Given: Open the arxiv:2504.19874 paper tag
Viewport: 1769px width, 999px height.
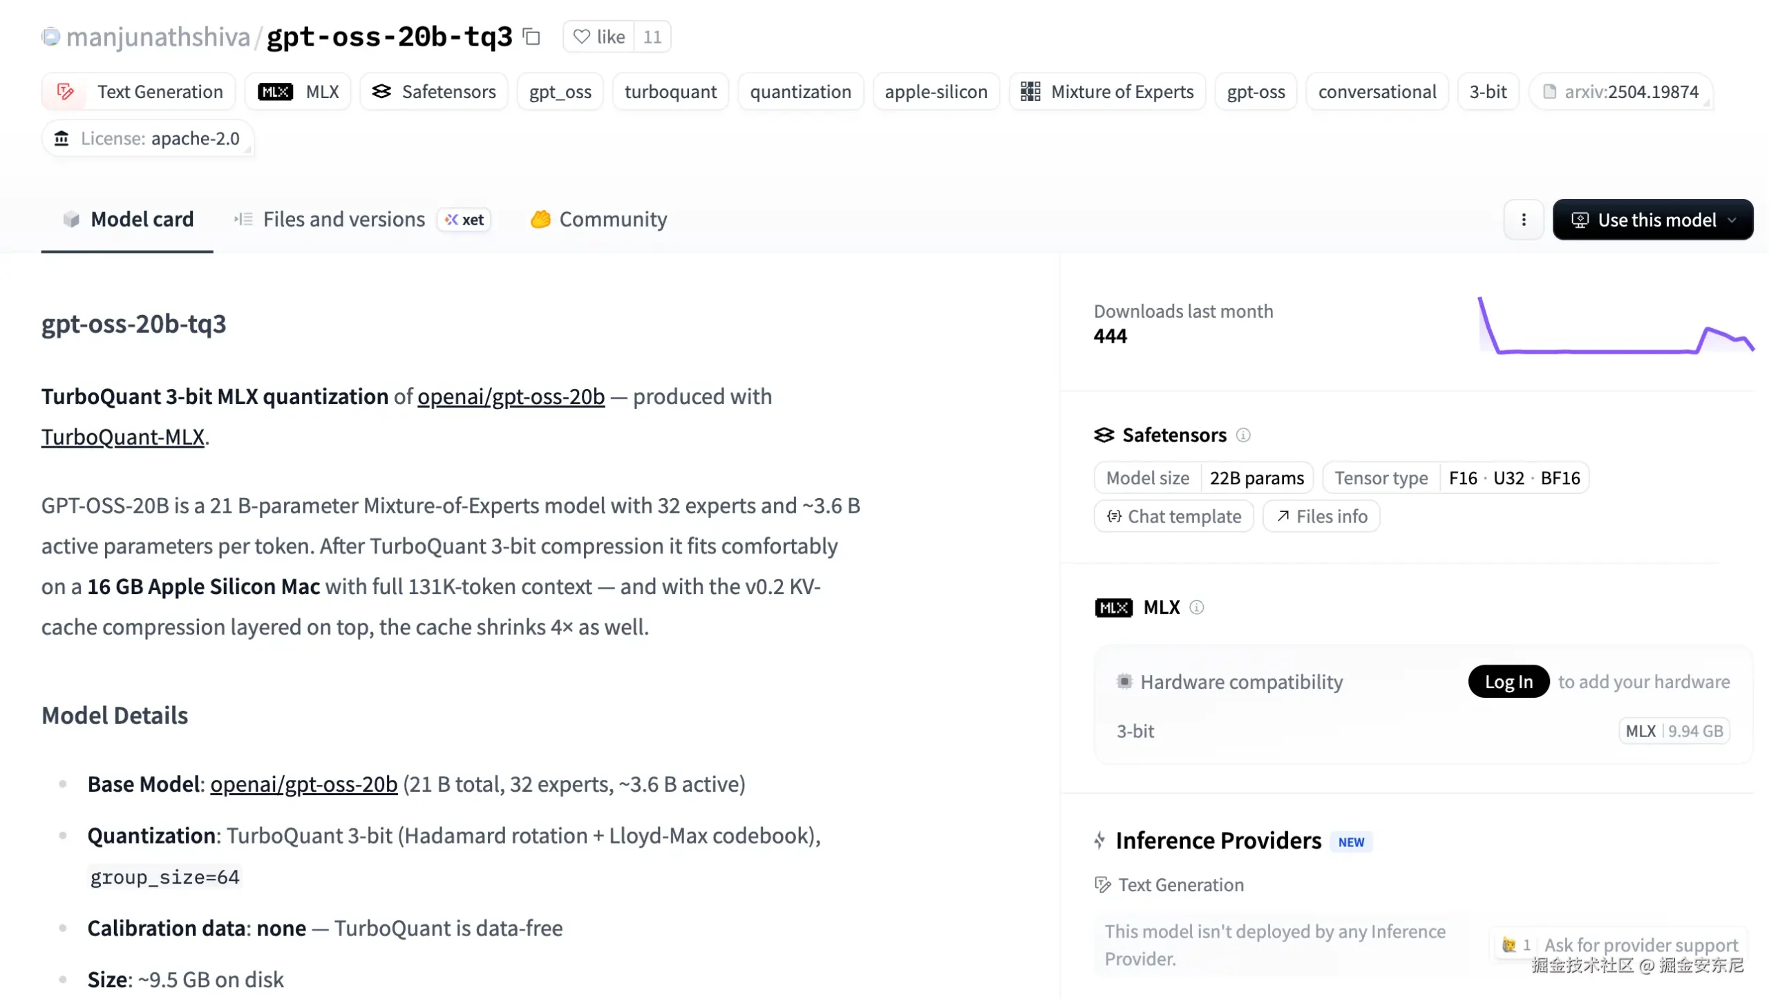Looking at the screenshot, I should tap(1621, 92).
